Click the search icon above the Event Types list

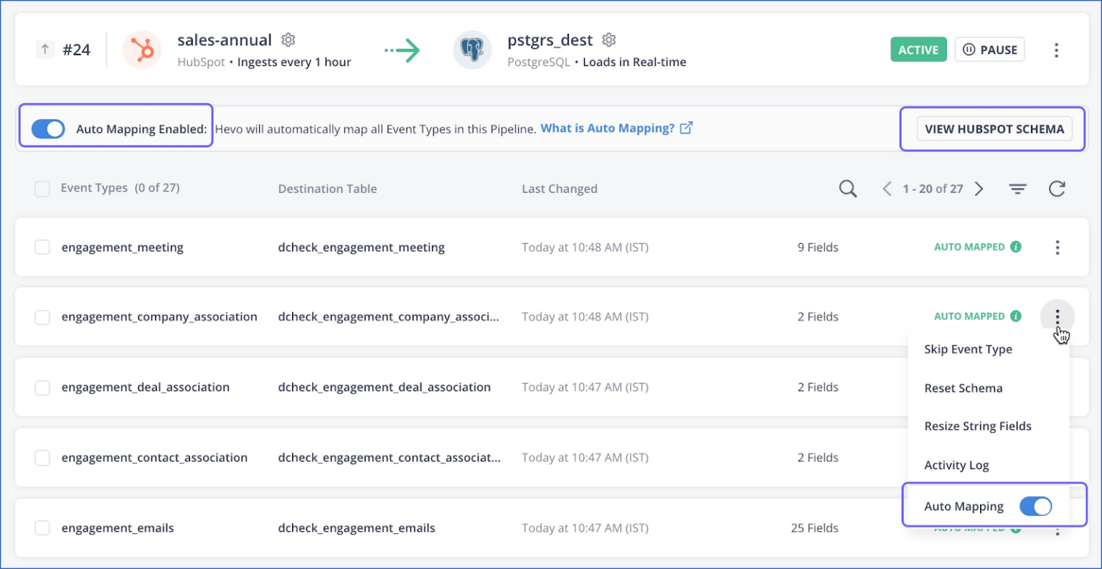click(847, 188)
